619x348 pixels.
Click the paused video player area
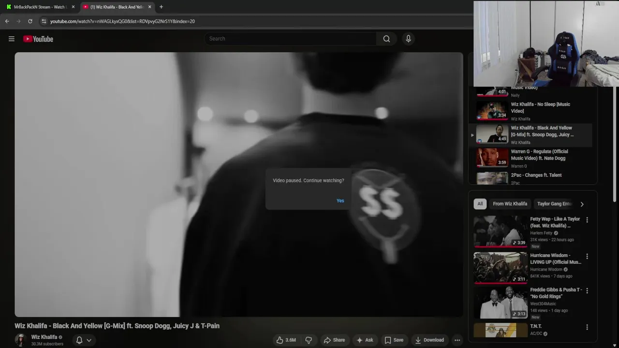coord(238,184)
